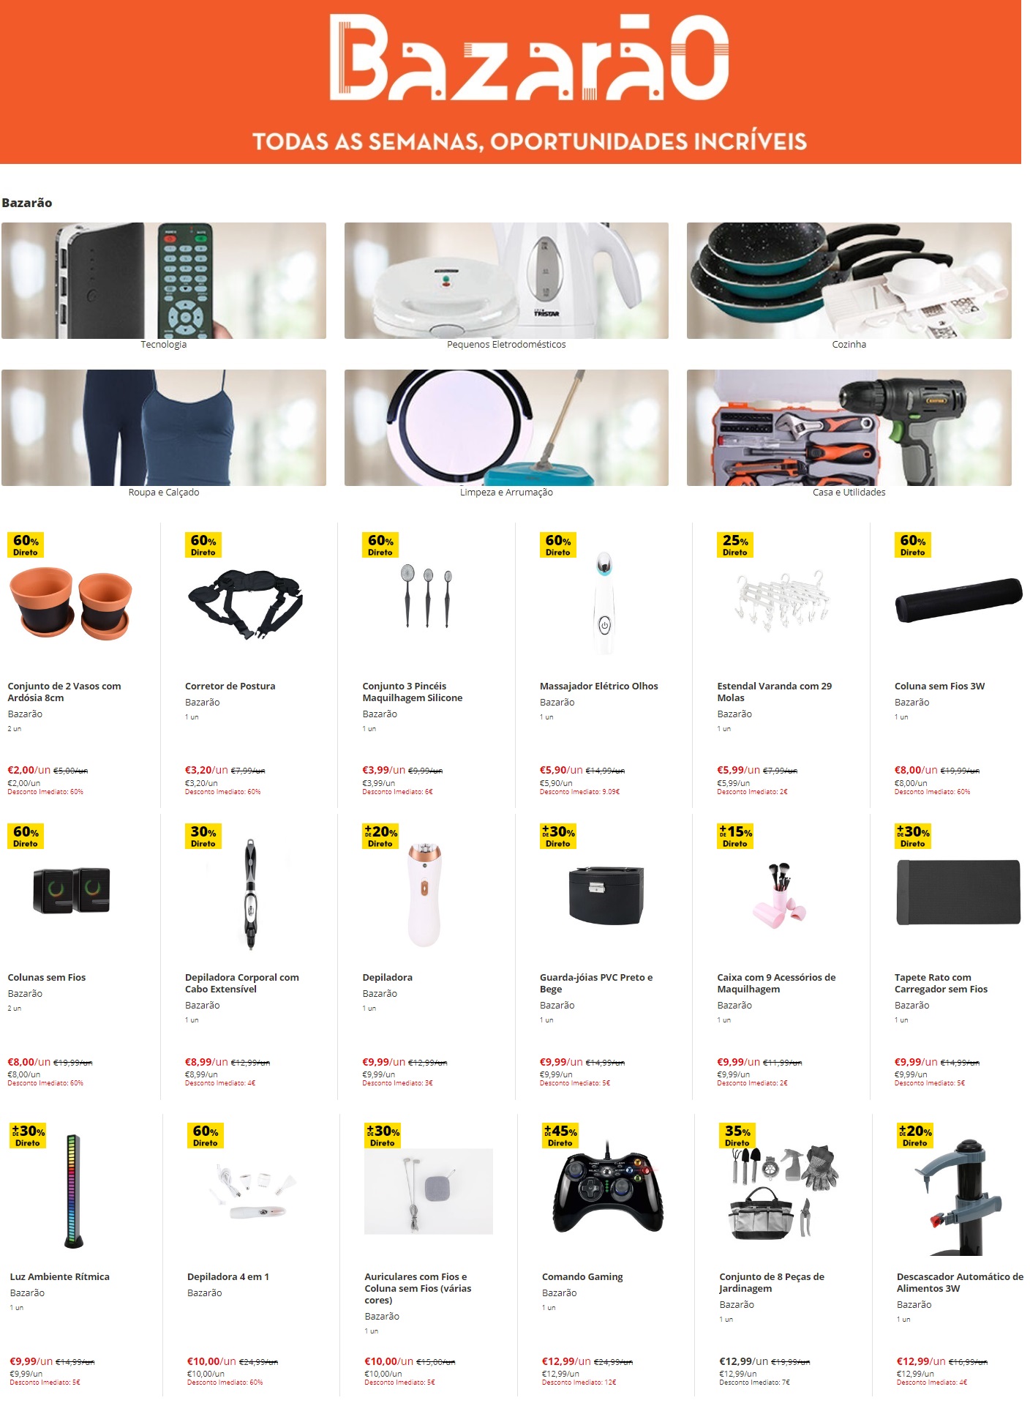Viewport: 1030px width, 1414px height.
Task: Select the Cozinha category banner
Action: (849, 280)
